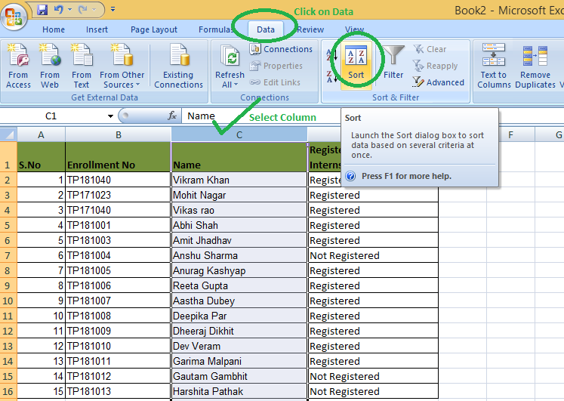Import data From Text

click(82, 66)
